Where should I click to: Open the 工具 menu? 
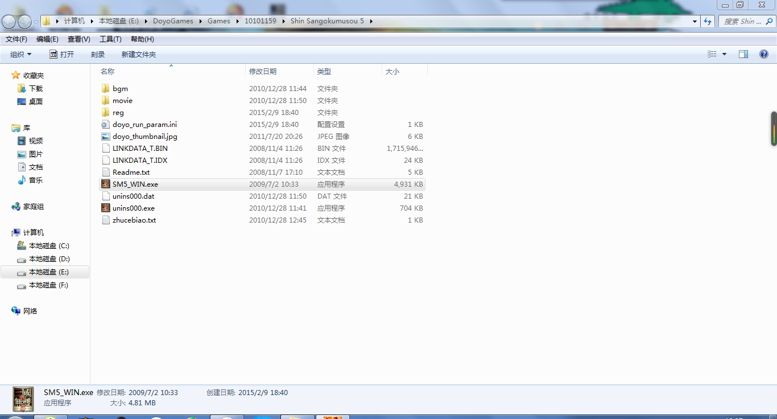(x=110, y=39)
